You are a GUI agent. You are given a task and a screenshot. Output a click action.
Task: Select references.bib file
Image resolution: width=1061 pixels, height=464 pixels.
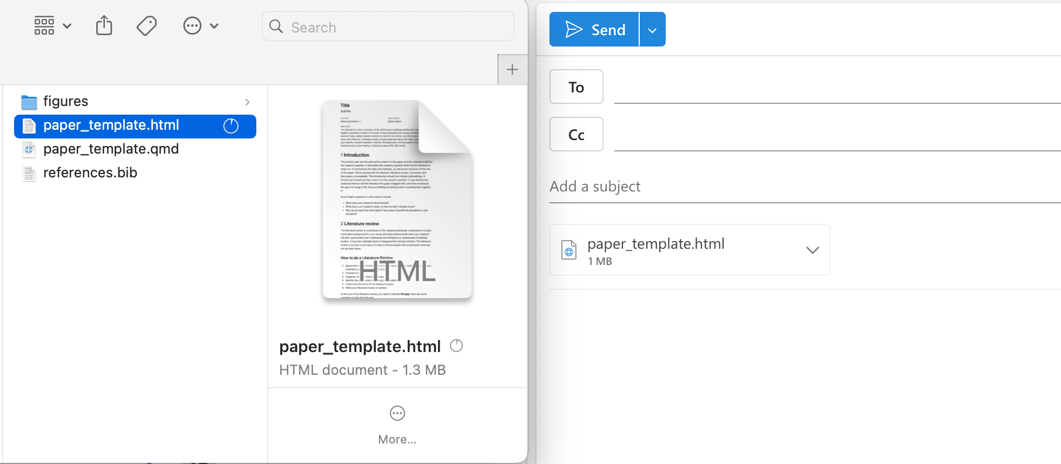(90, 173)
